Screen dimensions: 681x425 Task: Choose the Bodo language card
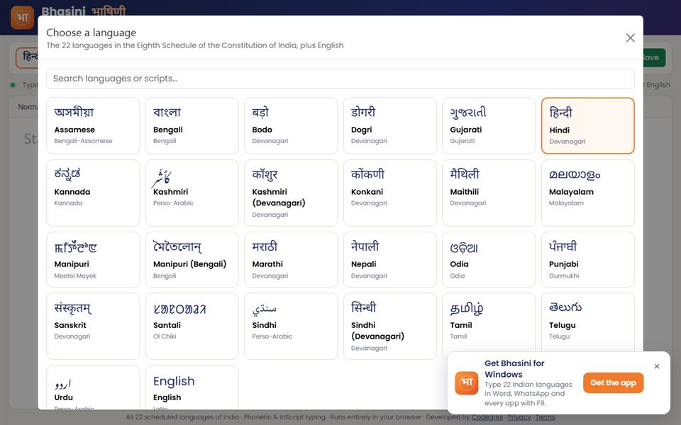pyautogui.click(x=291, y=125)
